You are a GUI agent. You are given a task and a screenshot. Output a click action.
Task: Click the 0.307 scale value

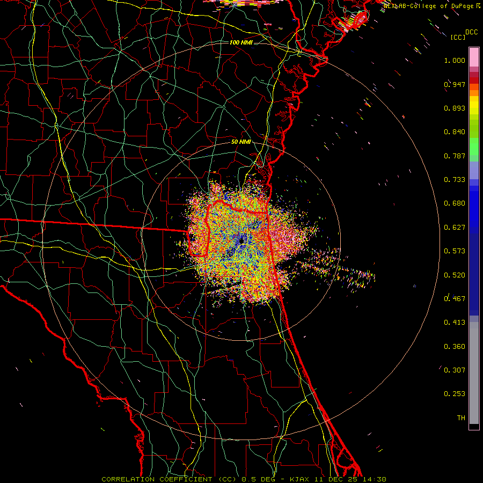(x=455, y=370)
